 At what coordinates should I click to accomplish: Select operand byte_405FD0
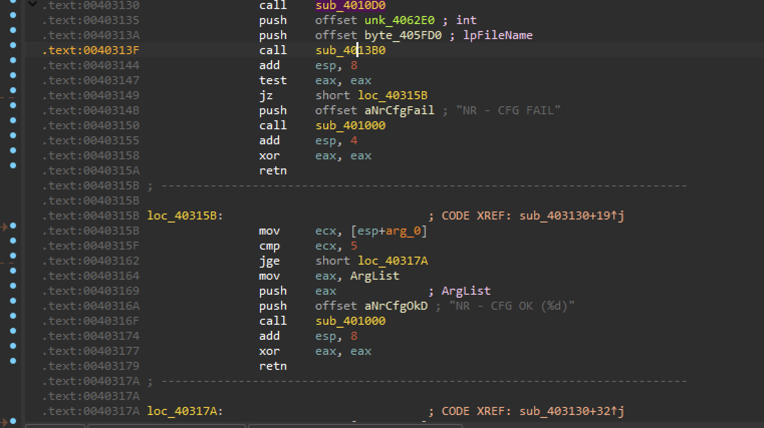403,35
